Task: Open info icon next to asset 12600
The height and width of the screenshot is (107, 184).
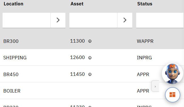Action: (90, 58)
